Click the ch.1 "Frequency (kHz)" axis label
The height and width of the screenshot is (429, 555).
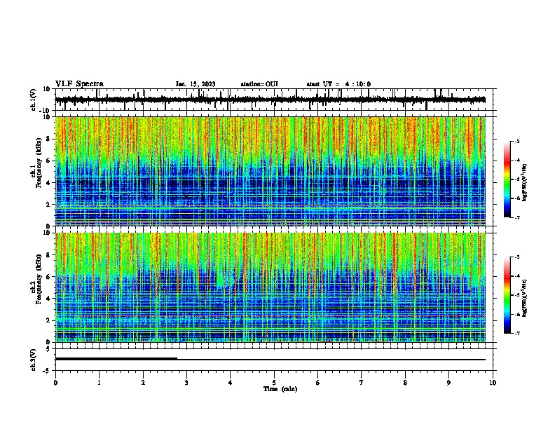click(x=39, y=163)
